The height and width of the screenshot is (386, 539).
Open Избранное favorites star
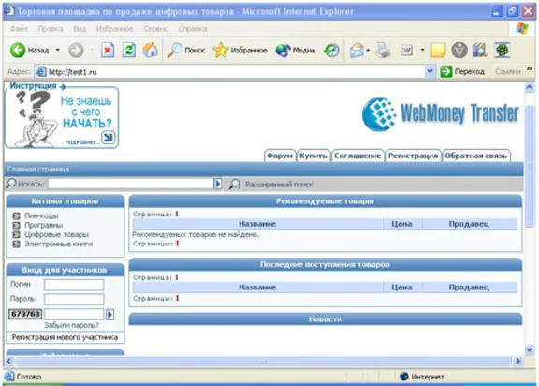tap(240, 51)
